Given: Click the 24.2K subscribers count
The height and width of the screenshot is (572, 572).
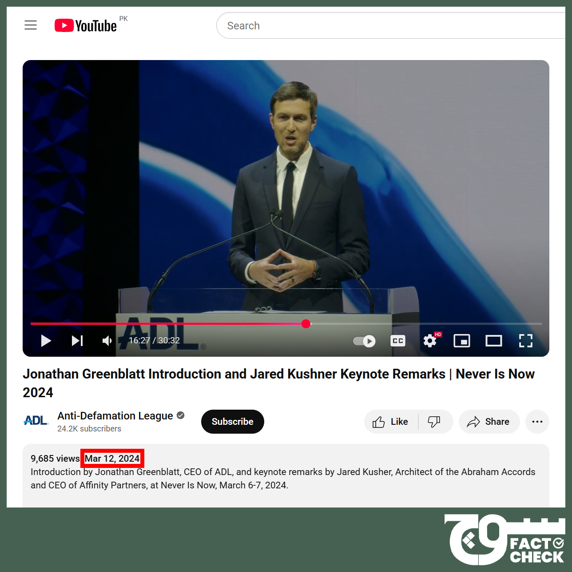Looking at the screenshot, I should coord(89,429).
